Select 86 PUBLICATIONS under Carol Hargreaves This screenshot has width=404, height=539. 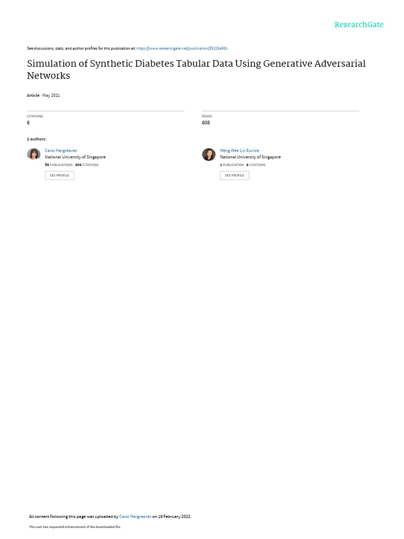click(59, 165)
